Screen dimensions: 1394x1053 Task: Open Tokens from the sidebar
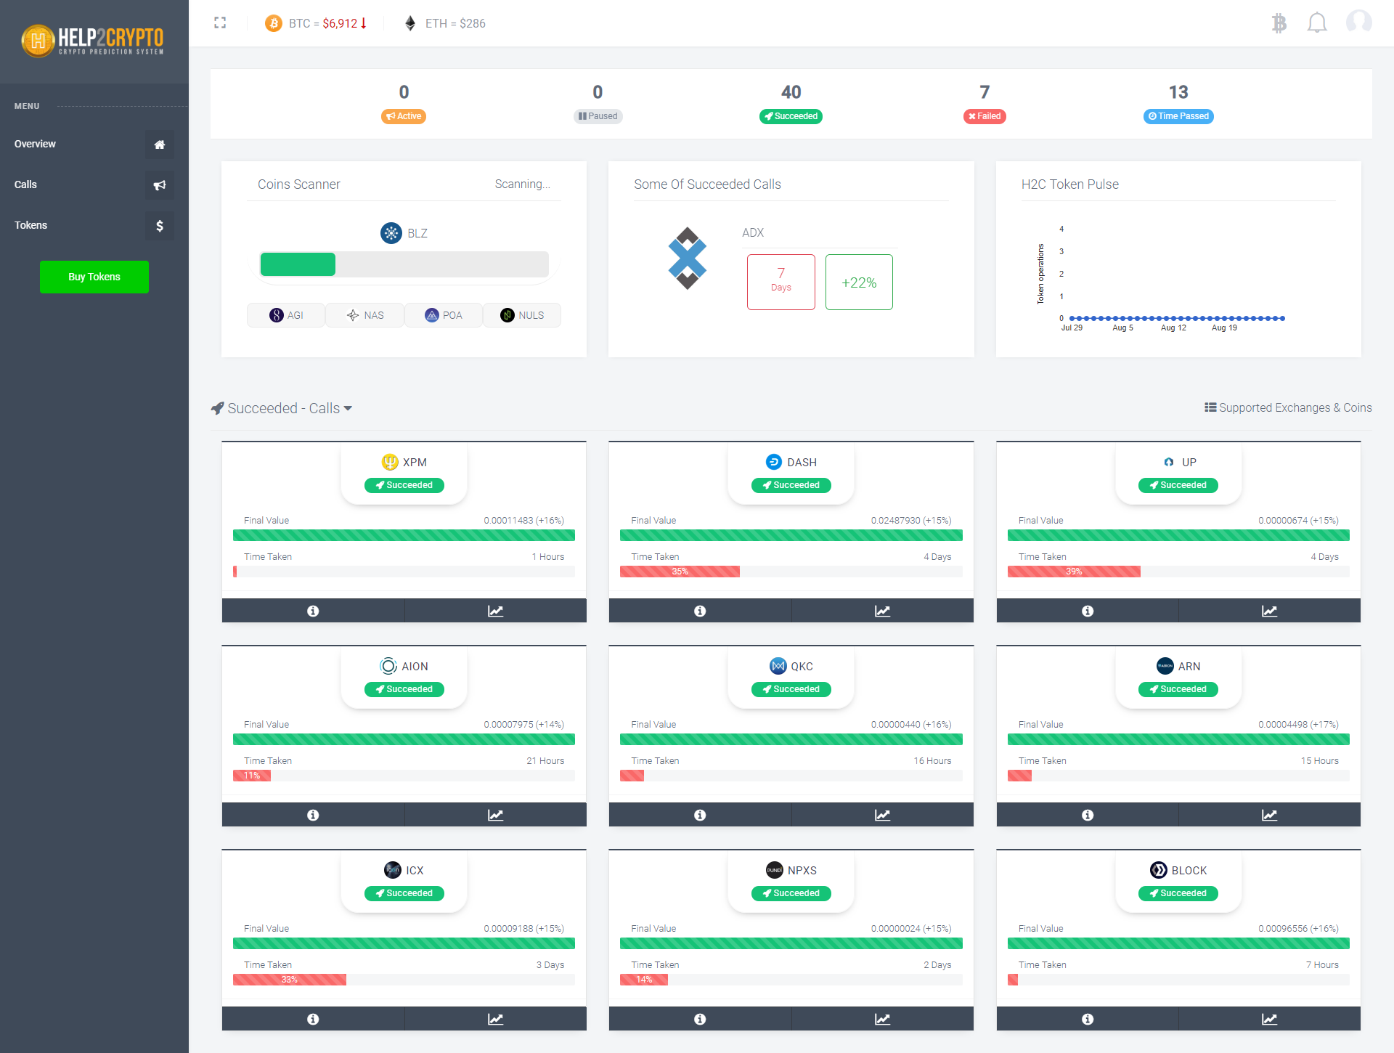coord(94,225)
